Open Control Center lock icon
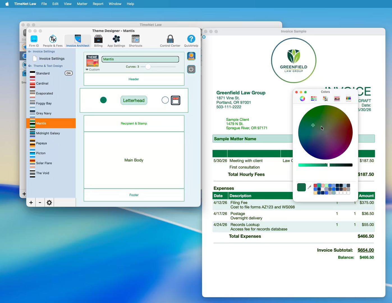392x303 pixels. point(170,41)
